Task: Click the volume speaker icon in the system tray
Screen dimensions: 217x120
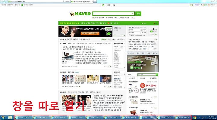Action: [205, 118]
